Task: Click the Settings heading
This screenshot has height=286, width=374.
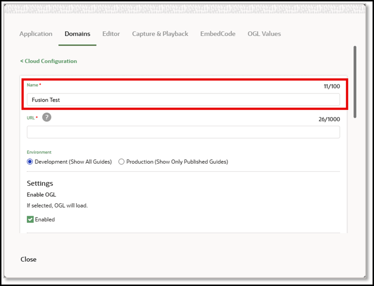Action: 40,183
